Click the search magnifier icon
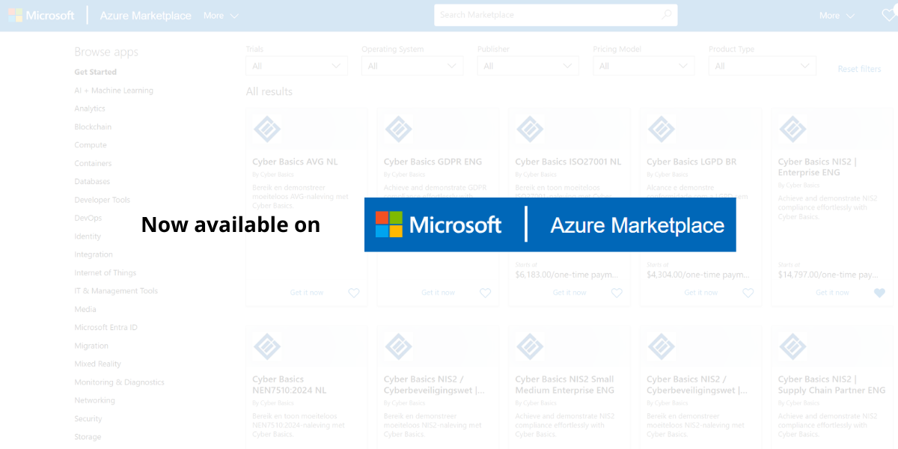The height and width of the screenshot is (449, 898). pos(666,15)
